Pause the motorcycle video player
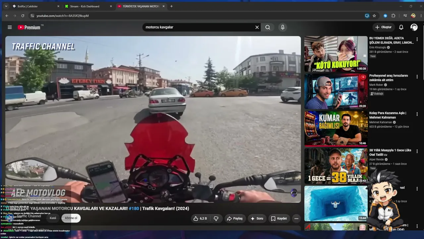The image size is (424, 239). point(153,119)
